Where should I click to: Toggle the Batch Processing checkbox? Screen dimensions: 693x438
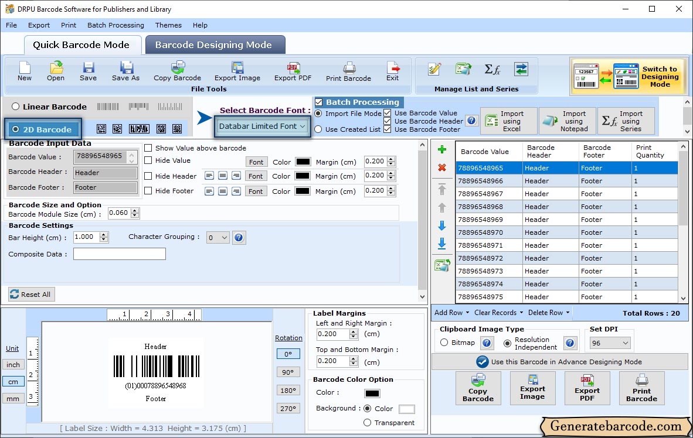pos(319,102)
